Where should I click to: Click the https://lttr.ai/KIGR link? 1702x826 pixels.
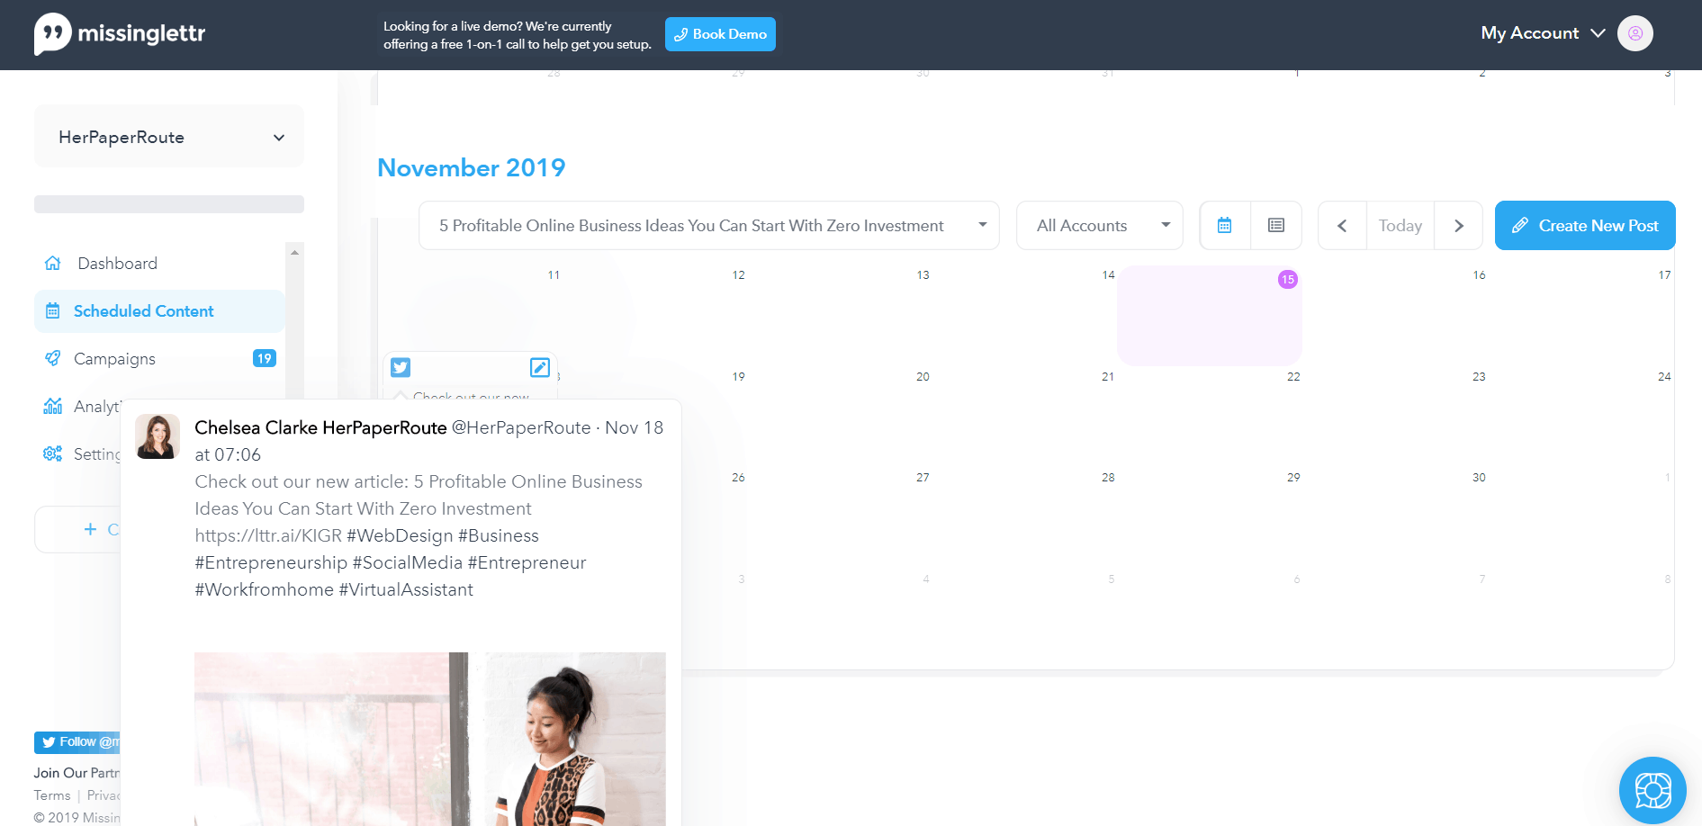pos(268,535)
